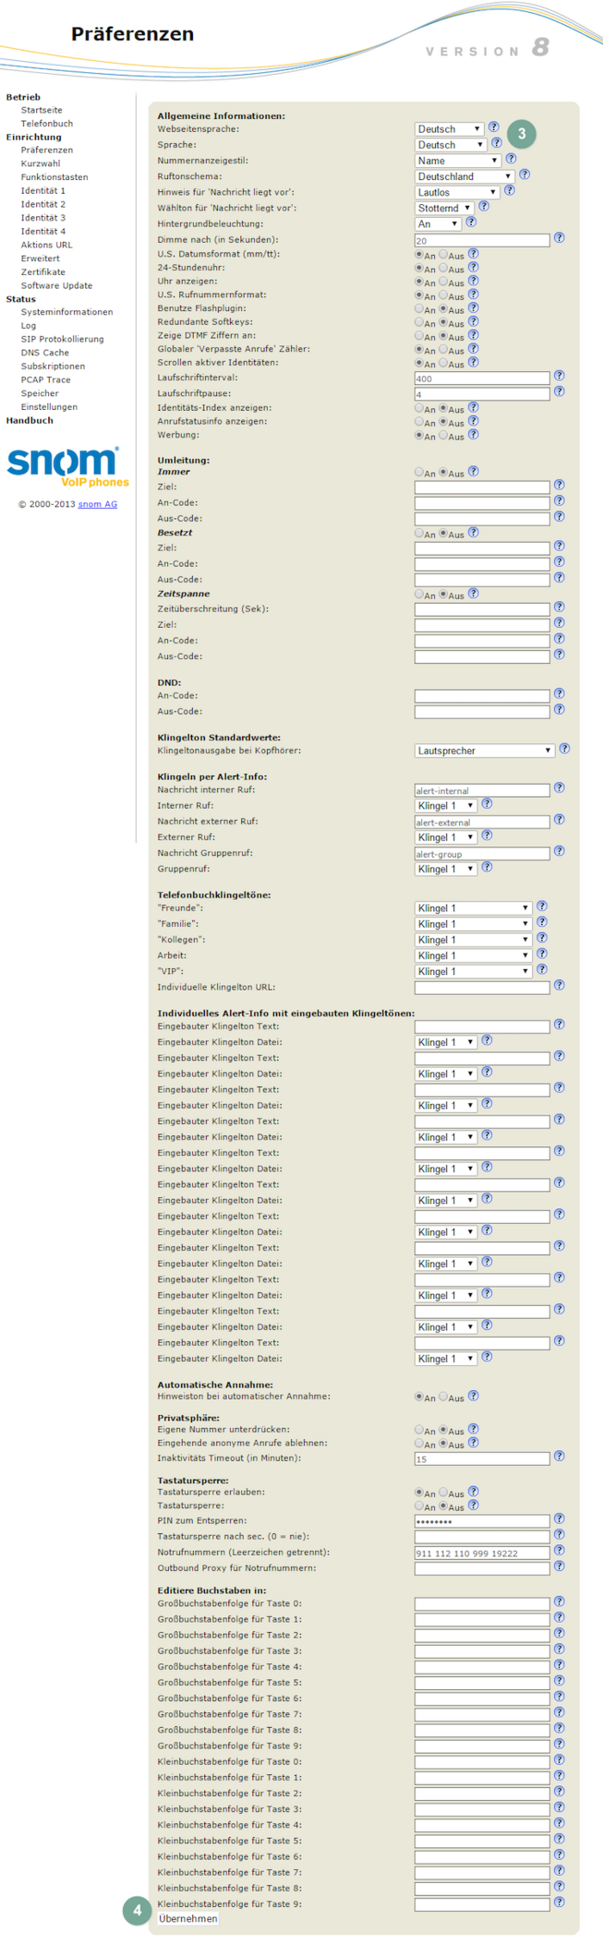603x1956 pixels.
Task: Go to Systeminformationen in sidebar
Action: (66, 313)
